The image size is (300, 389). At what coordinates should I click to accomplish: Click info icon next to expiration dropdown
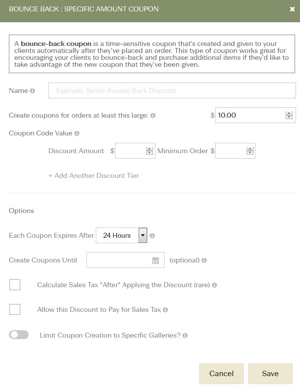click(x=152, y=236)
